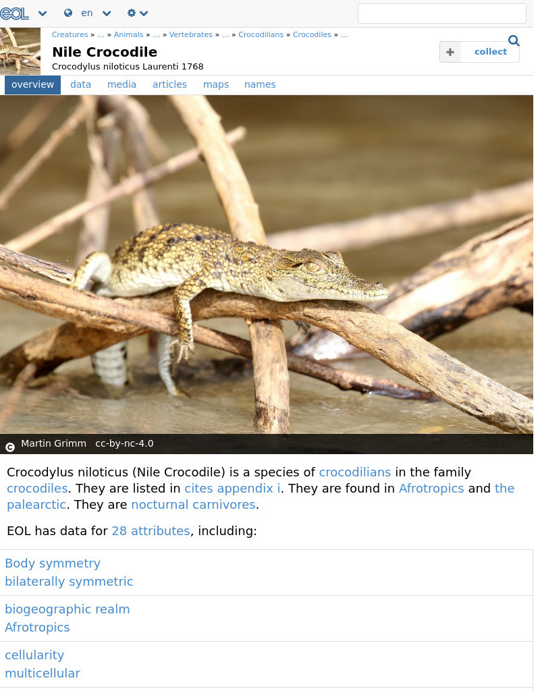Click the copyright icon in the image caption
The height and width of the screenshot is (691, 540).
(10, 447)
